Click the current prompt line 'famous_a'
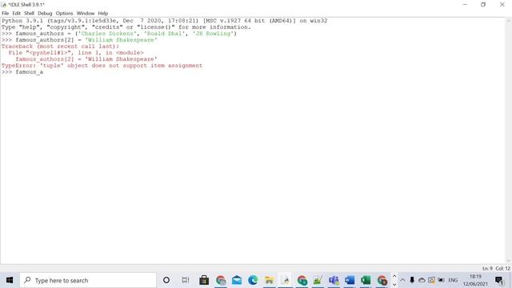The image size is (512, 288). [22, 72]
